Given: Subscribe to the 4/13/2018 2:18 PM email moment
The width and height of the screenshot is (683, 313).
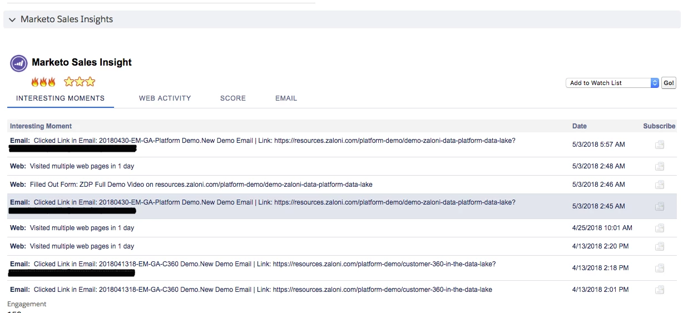Looking at the screenshot, I should (x=660, y=268).
